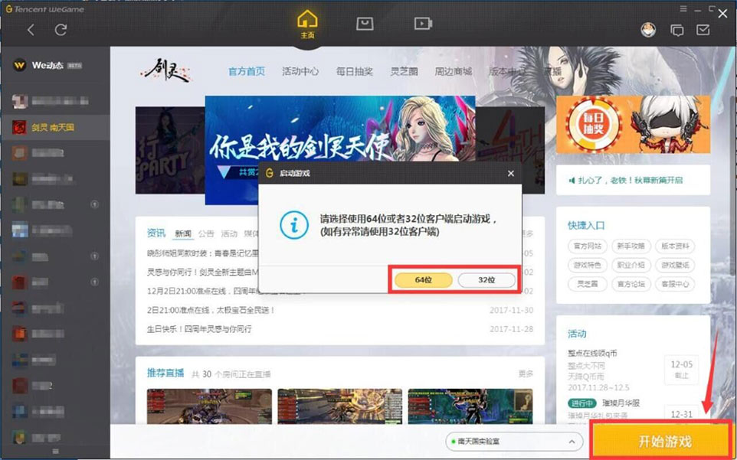Select the 活动 news sub-tab
Screen dimensions: 737x460
(229, 233)
